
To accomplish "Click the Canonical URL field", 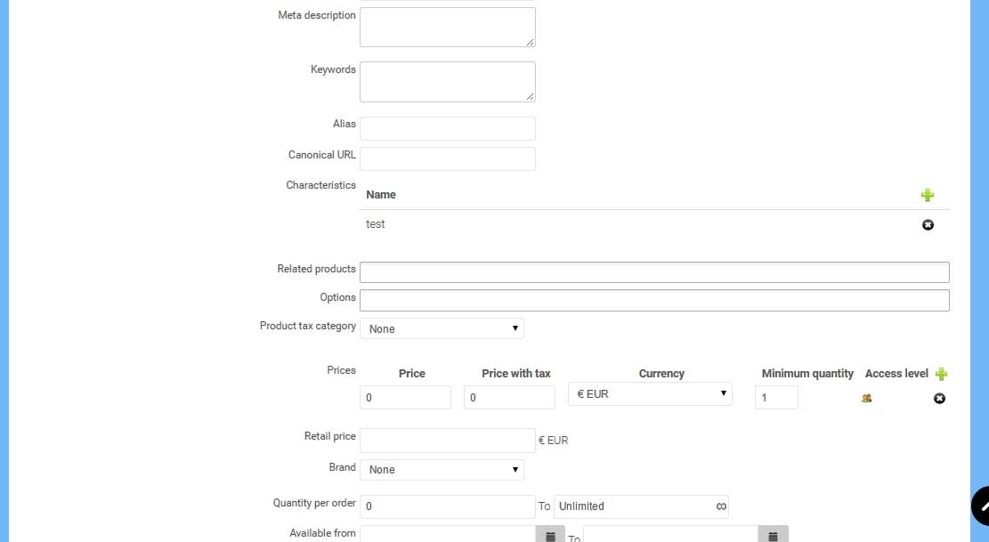I will pos(447,158).
